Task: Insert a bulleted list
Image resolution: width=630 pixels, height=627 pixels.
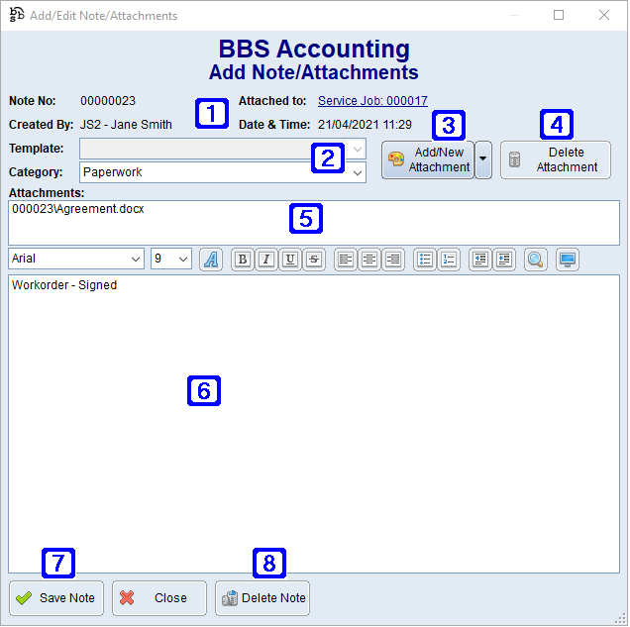Action: [x=424, y=260]
